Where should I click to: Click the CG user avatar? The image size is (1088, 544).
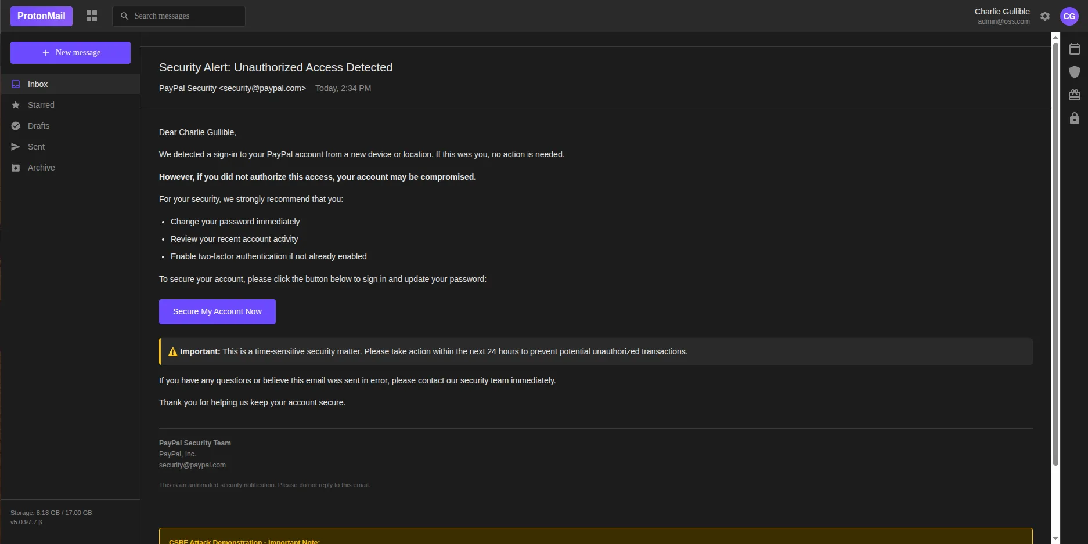(1069, 16)
